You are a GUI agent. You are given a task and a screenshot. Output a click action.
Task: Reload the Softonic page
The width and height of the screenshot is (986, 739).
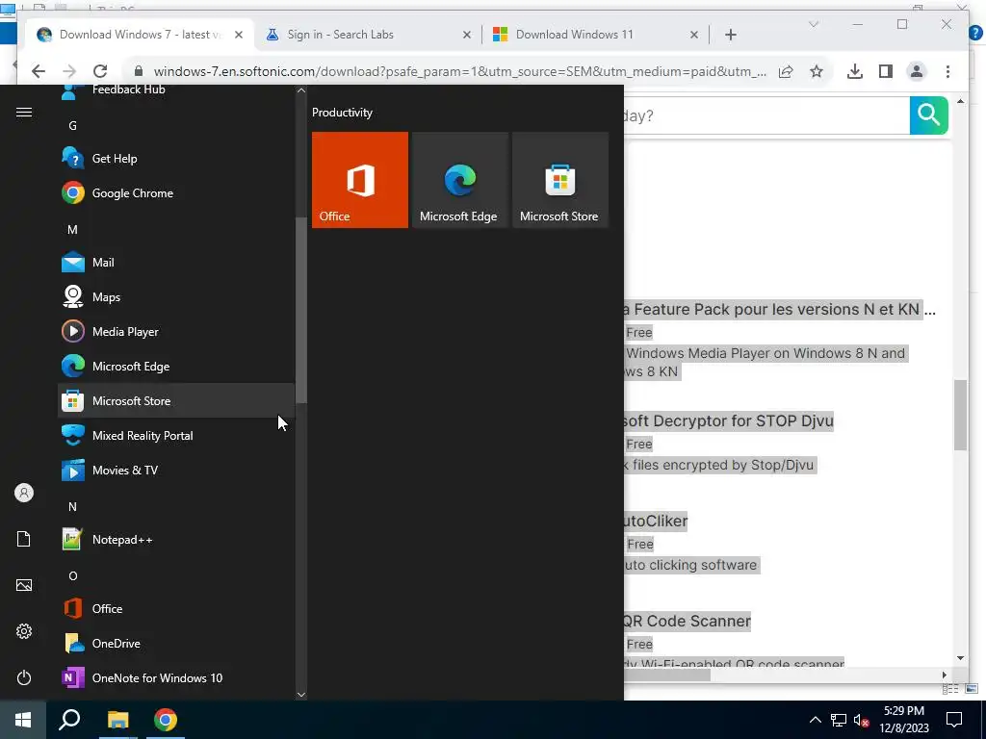tap(100, 71)
